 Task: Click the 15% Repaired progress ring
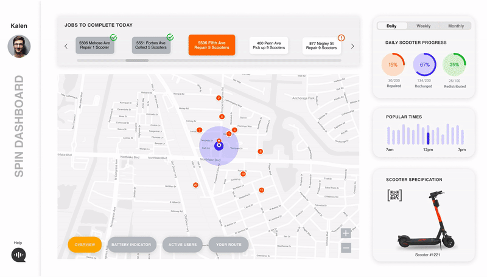pyautogui.click(x=393, y=64)
